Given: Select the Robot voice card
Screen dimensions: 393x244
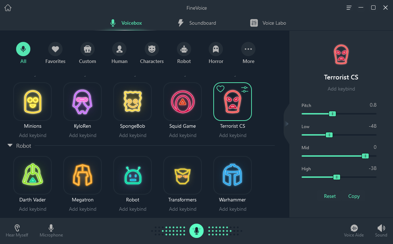Looking at the screenshot, I should pyautogui.click(x=133, y=175).
